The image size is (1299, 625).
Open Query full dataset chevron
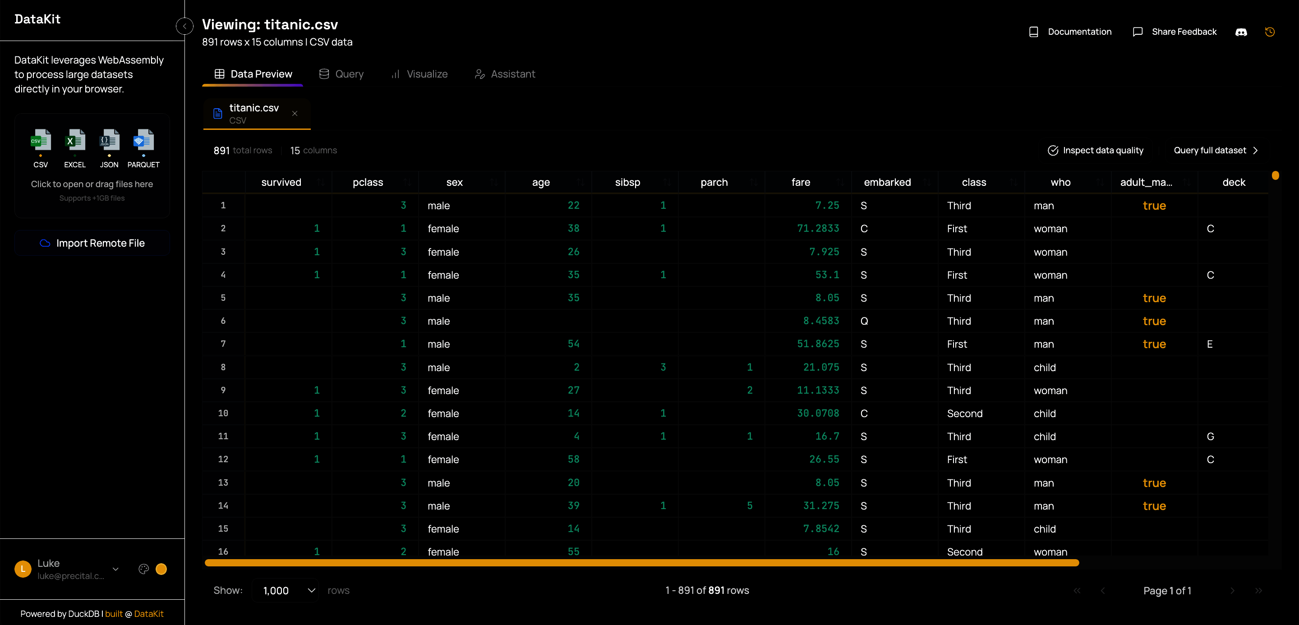(x=1255, y=150)
